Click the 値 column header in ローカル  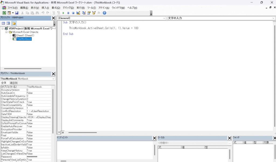(193, 147)
